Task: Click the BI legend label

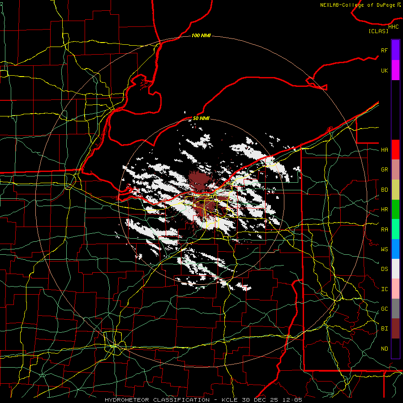Action: pos(384,329)
